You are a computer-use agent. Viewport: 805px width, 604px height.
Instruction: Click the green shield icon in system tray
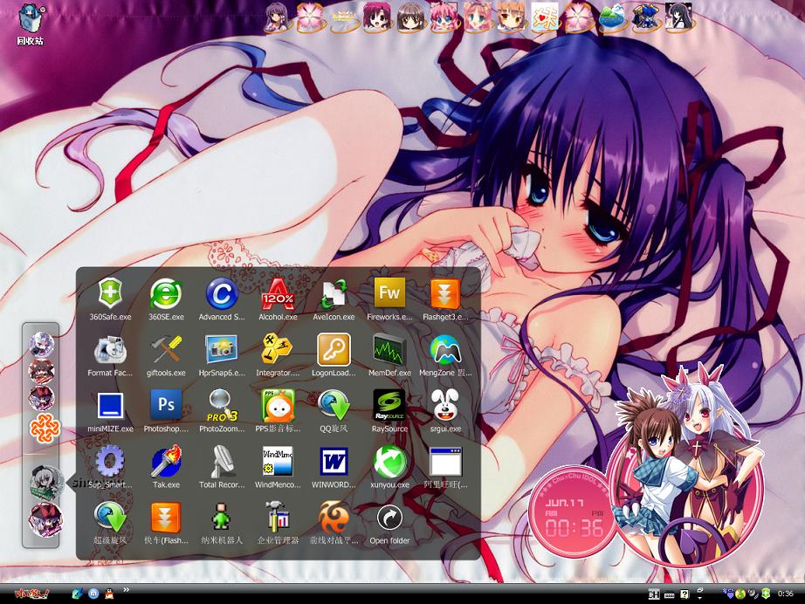[x=766, y=594]
